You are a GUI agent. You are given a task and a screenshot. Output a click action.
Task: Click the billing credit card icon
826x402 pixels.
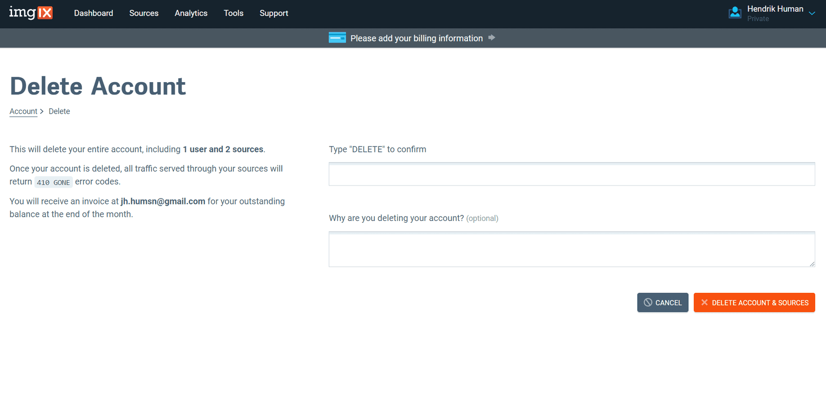click(337, 38)
